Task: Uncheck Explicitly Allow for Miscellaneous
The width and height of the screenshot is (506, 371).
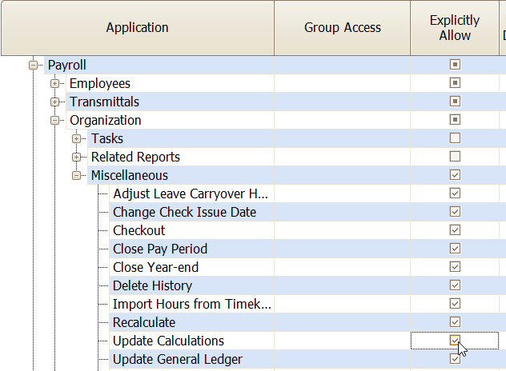Action: [455, 174]
